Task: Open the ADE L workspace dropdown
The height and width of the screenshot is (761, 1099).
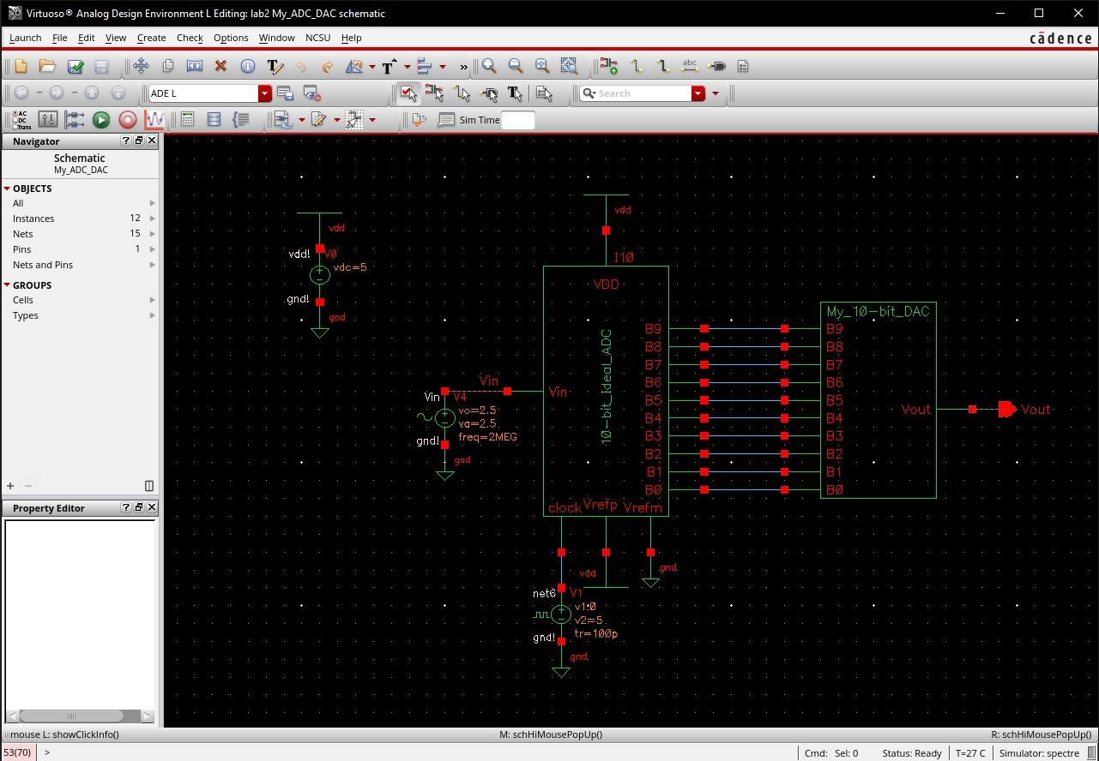Action: coord(264,93)
